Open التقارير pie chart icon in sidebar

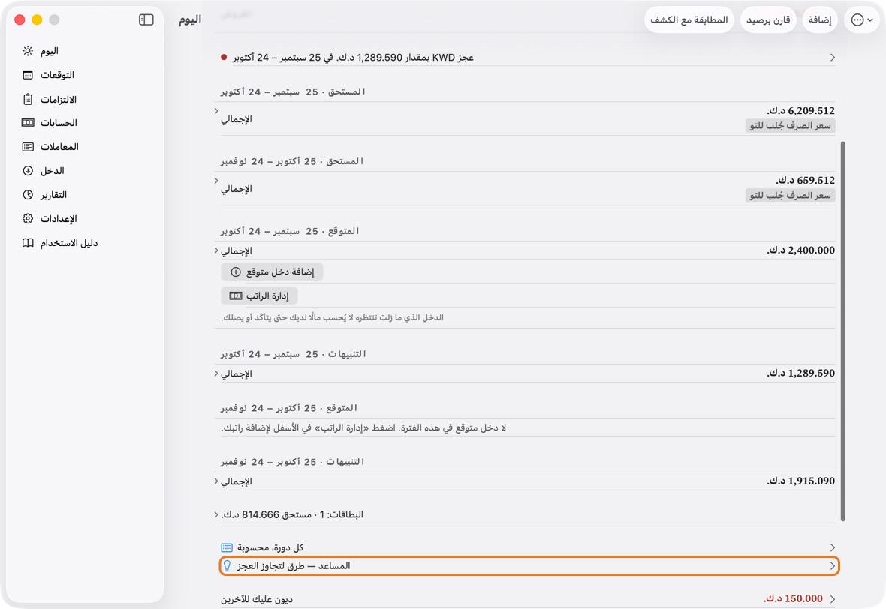(28, 195)
